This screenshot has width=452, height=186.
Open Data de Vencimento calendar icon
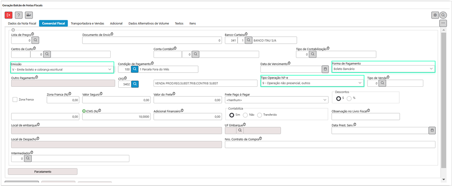click(325, 69)
